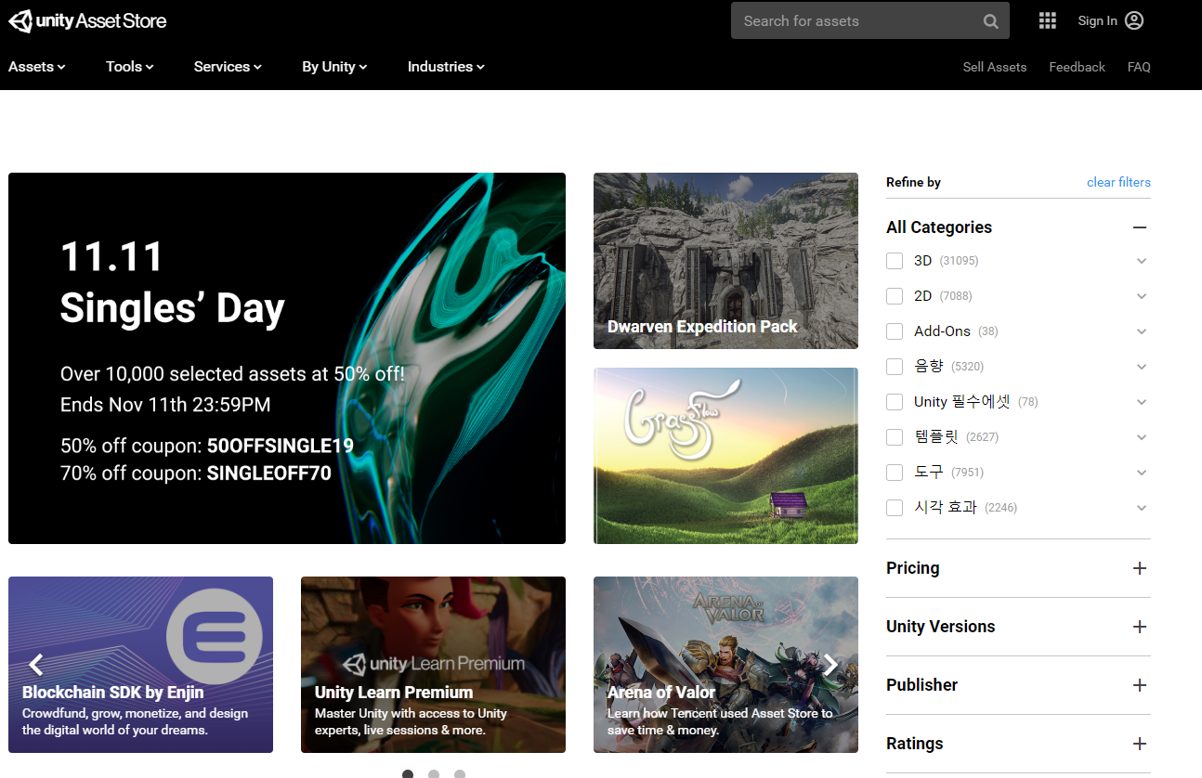The height and width of the screenshot is (778, 1202).
Task: Click the Unity Asset Store logo
Action: [87, 20]
